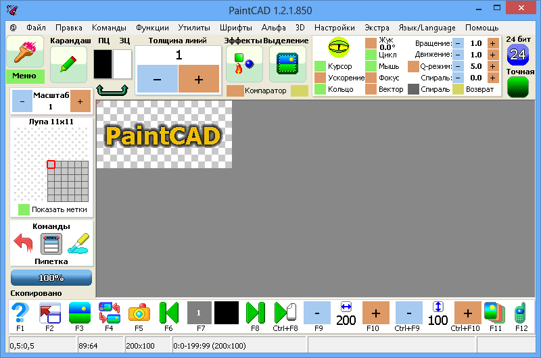The width and height of the screenshot is (541, 358).
Task: Pick the black ПЦ foreground color
Action: click(x=103, y=64)
